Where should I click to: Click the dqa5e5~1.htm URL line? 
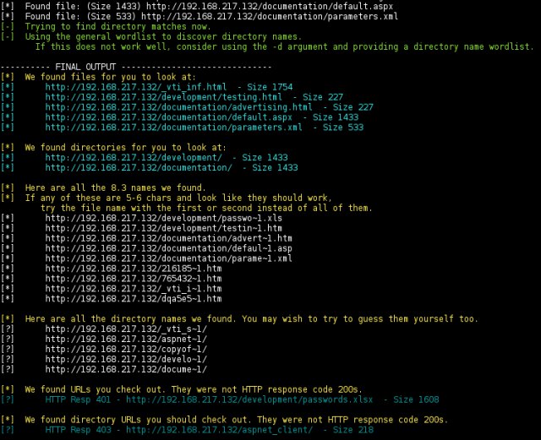pyautogui.click(x=134, y=299)
